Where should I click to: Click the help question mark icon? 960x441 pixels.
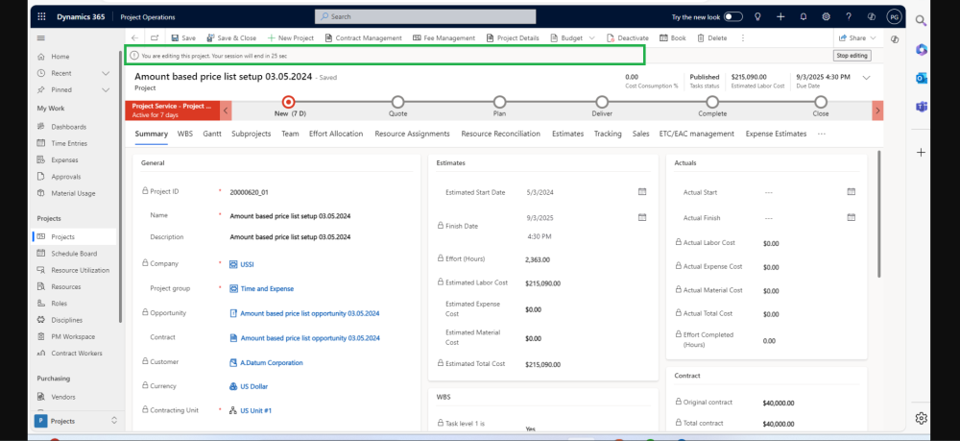(x=849, y=17)
